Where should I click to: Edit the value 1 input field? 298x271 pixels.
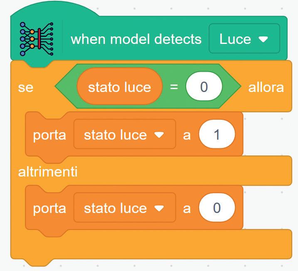217,135
